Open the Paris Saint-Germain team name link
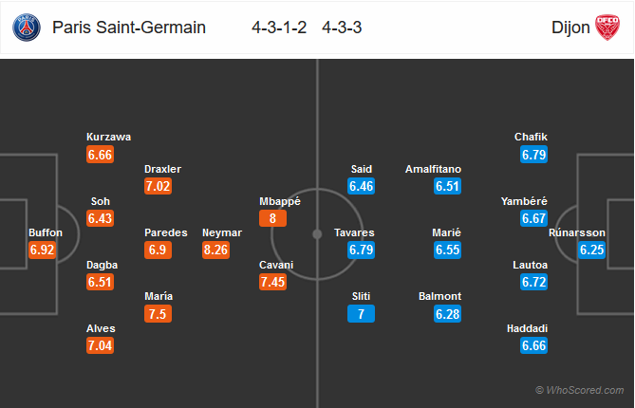The width and height of the screenshot is (635, 408). pyautogui.click(x=129, y=28)
